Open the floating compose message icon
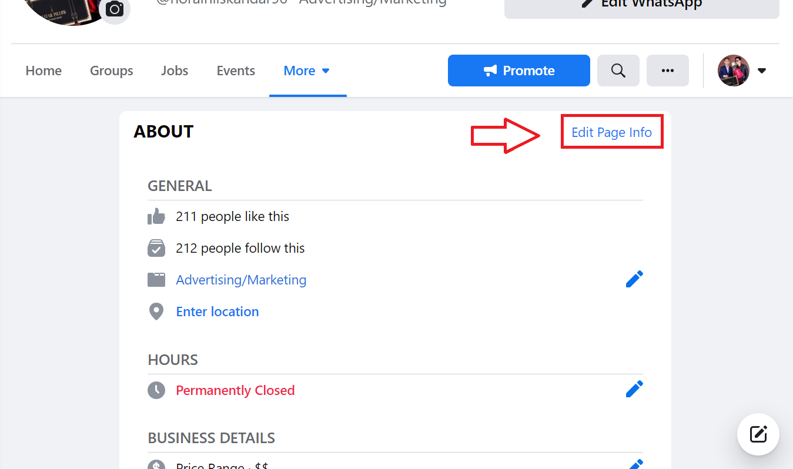The height and width of the screenshot is (469, 793). (758, 434)
